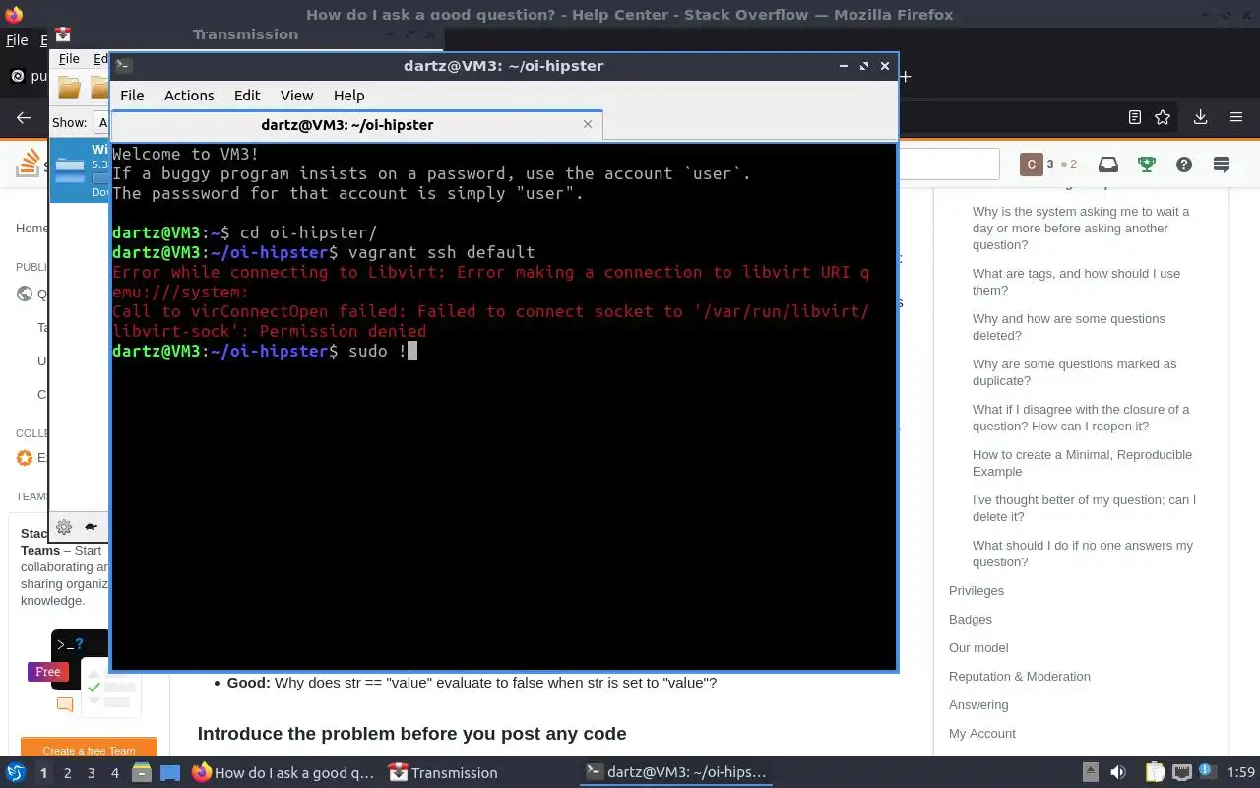
Task: Open Answering help section
Action: click(978, 705)
